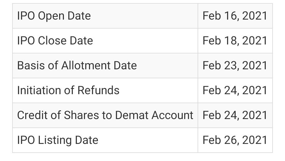The image size is (285, 161).
Task: Select the IPO Close Date label
Action: (55, 40)
